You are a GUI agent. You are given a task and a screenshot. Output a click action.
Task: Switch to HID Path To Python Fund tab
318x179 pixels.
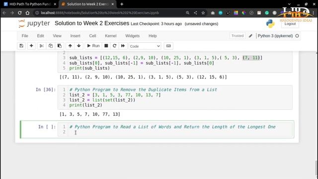(x=30, y=4)
